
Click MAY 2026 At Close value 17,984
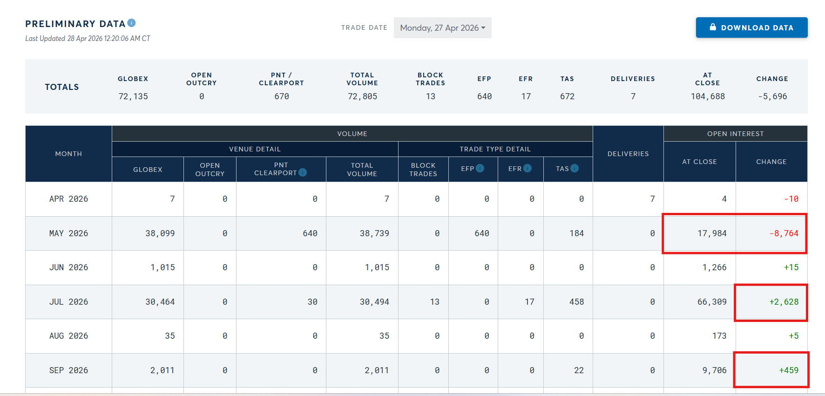(x=712, y=233)
